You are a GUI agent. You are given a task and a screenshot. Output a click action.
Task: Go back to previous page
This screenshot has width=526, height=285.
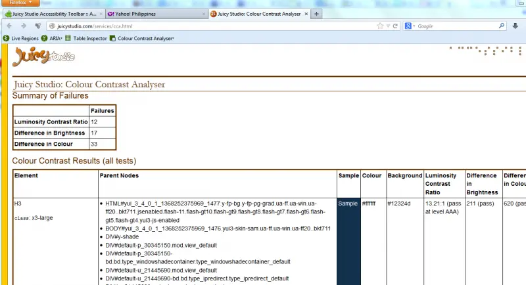[x=9, y=26]
